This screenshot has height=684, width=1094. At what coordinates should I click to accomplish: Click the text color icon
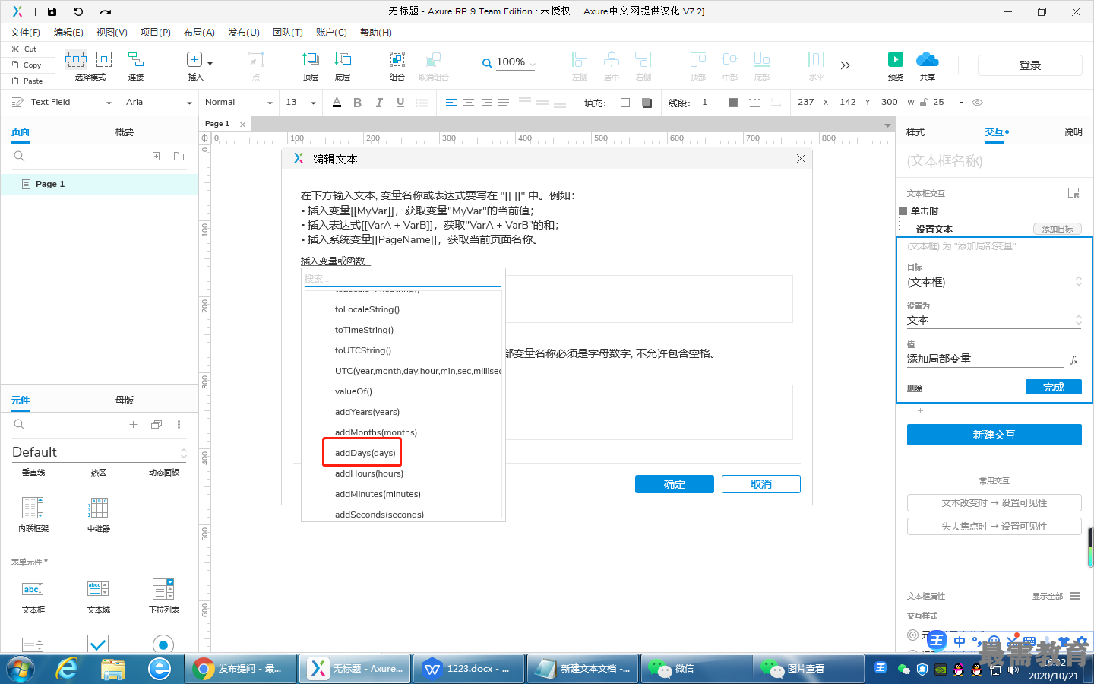(337, 103)
